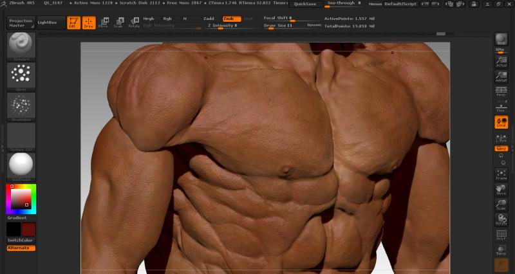Screen dimensions: 515x274
Task: Click the Draw Size slider
Action: point(283,26)
